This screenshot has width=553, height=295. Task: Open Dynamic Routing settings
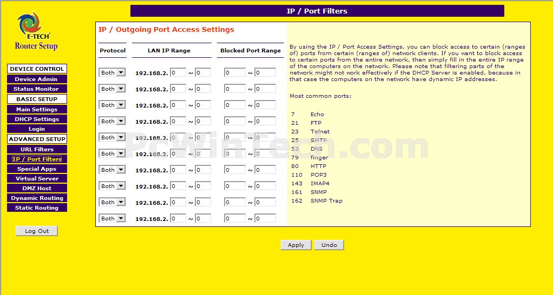point(37,198)
